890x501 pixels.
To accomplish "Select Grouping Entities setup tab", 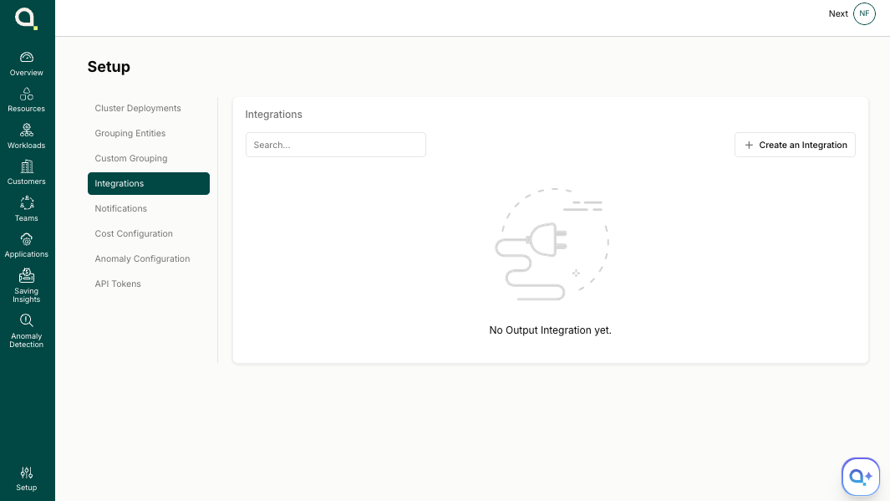I will (149, 133).
